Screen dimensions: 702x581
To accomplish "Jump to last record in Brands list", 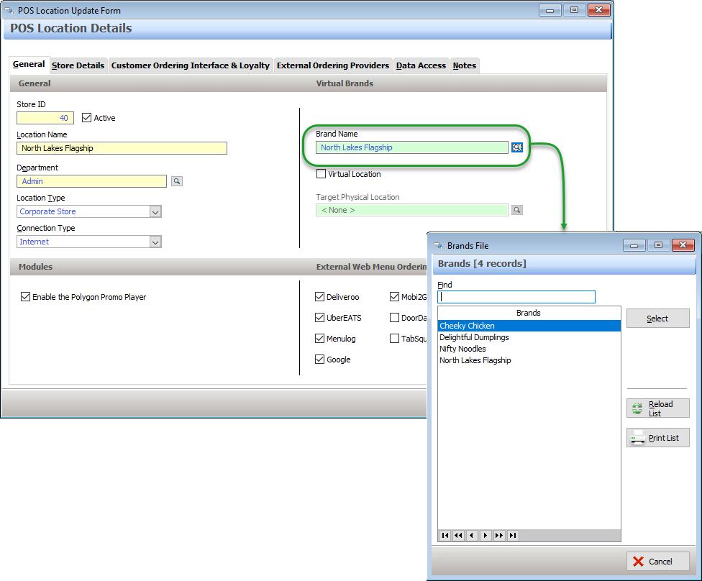I will click(513, 536).
